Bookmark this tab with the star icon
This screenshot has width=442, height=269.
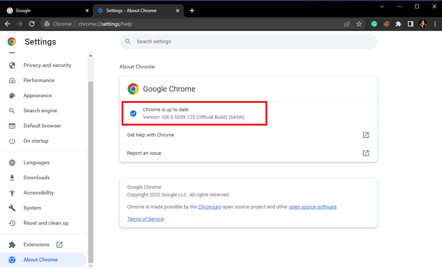point(359,24)
